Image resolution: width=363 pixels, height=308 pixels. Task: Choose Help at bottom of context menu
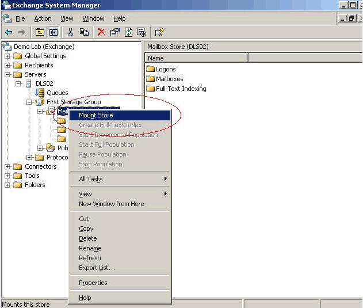point(120,298)
